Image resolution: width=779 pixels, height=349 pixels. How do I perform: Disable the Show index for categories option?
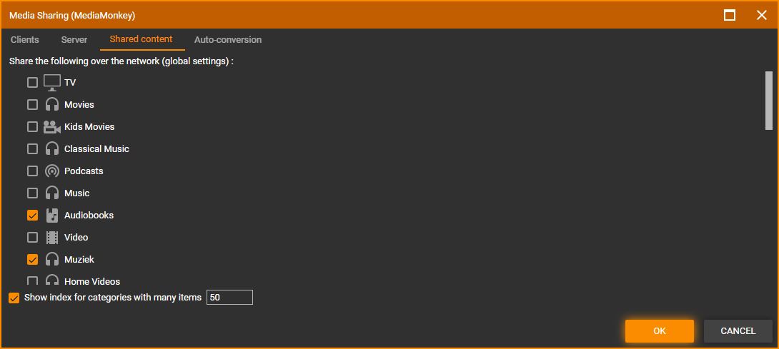click(14, 298)
